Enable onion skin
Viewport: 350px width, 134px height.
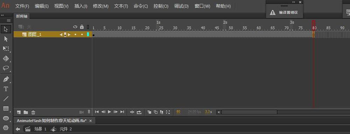point(149,112)
